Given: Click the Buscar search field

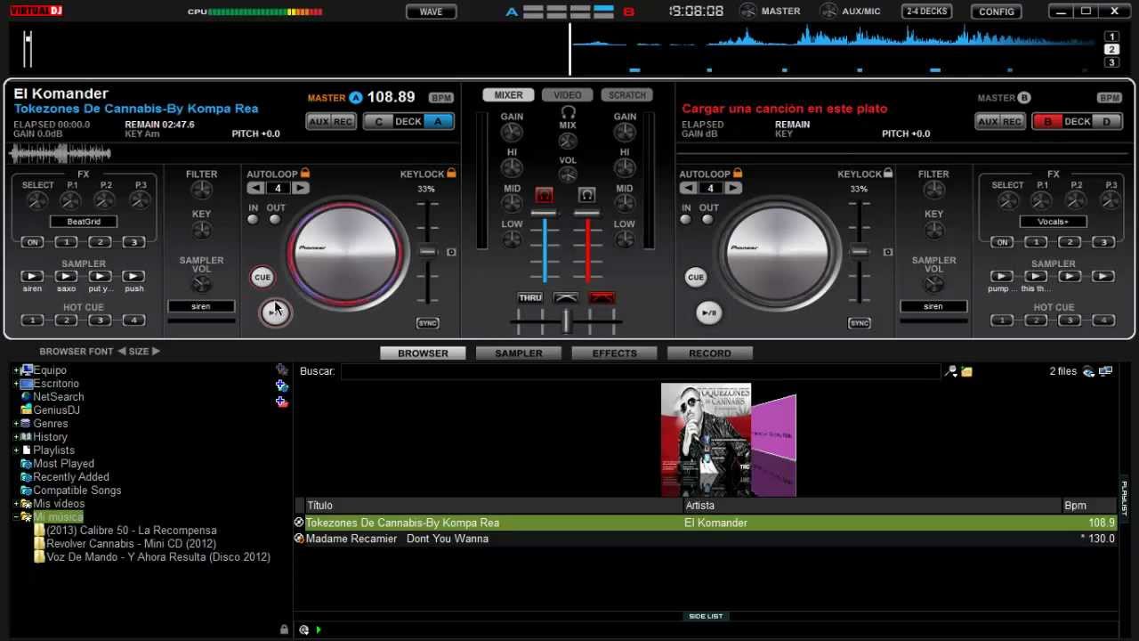Looking at the screenshot, I should (x=640, y=371).
